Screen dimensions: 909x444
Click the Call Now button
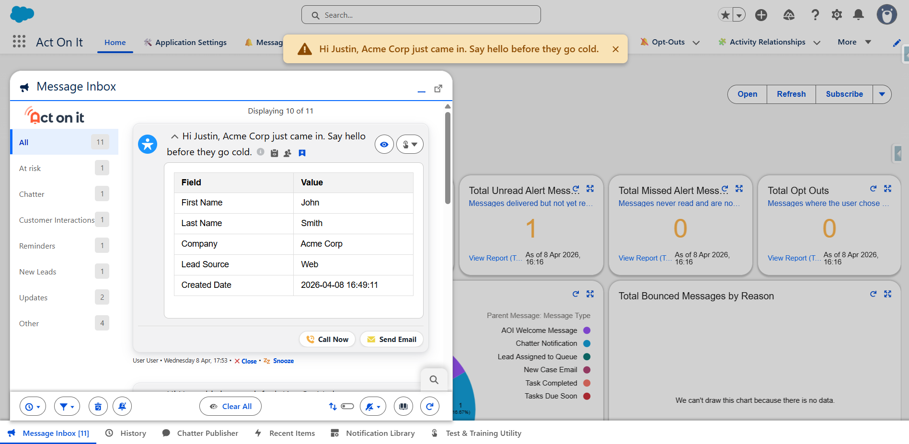click(327, 339)
